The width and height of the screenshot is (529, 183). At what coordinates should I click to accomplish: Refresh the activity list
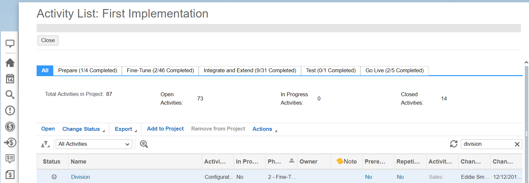click(453, 144)
